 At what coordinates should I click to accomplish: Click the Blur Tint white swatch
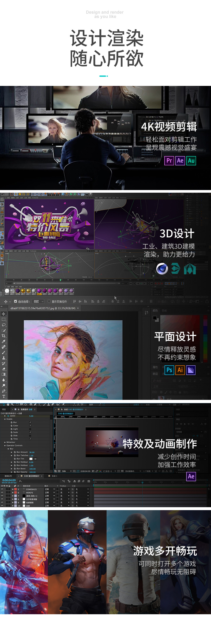click(x=31, y=459)
